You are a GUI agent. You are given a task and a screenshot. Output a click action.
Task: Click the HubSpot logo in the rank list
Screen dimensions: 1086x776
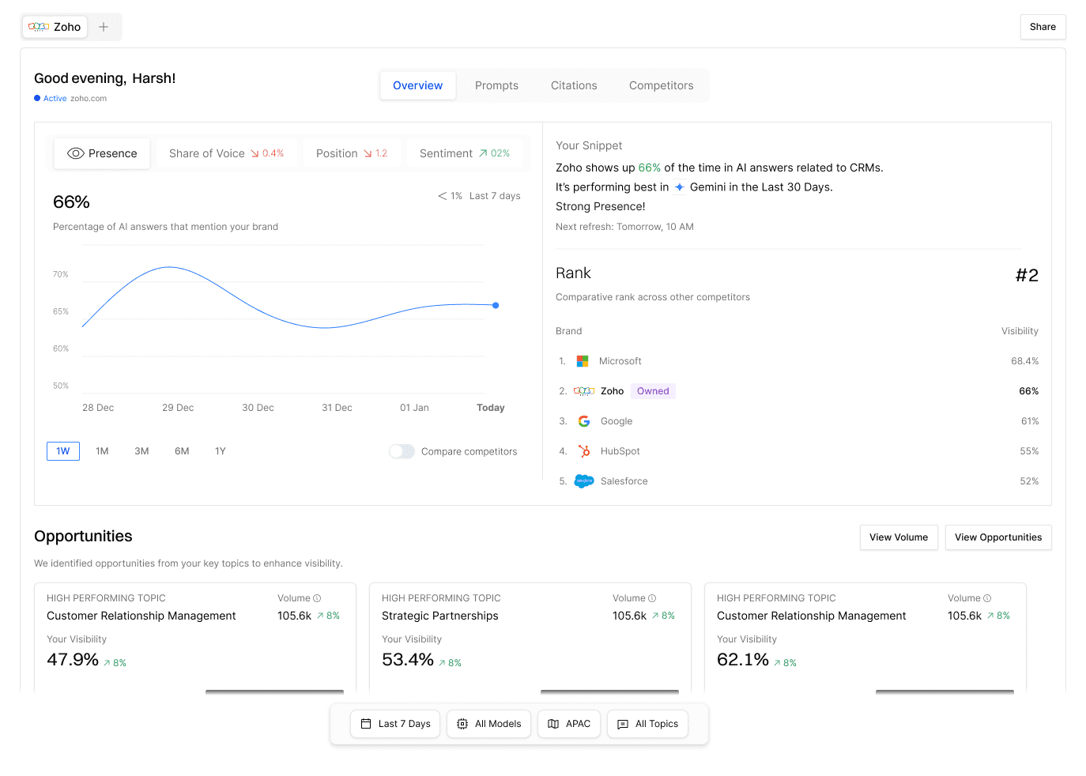click(x=584, y=451)
